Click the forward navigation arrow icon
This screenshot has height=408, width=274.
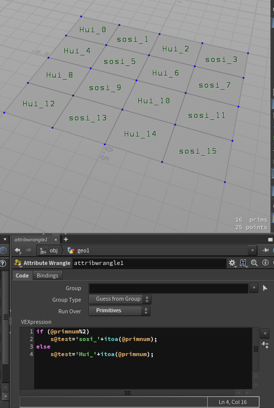tap(29, 250)
